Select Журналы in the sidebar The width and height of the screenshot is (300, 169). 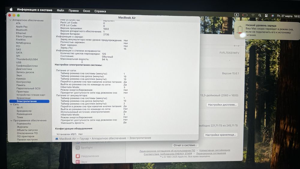[22, 127]
